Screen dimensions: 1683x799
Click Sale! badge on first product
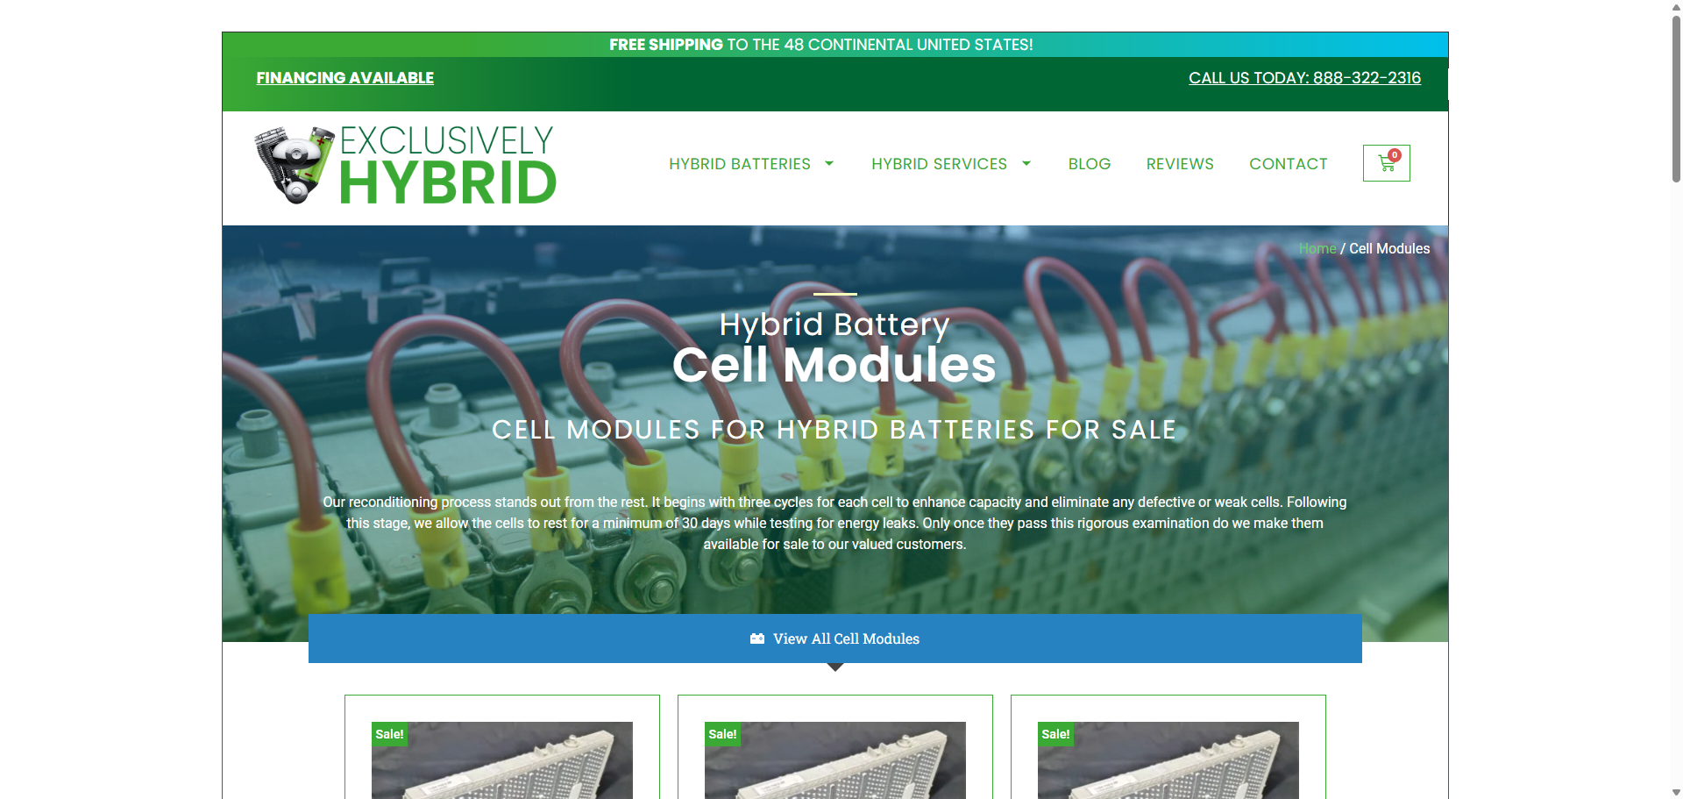click(x=389, y=734)
